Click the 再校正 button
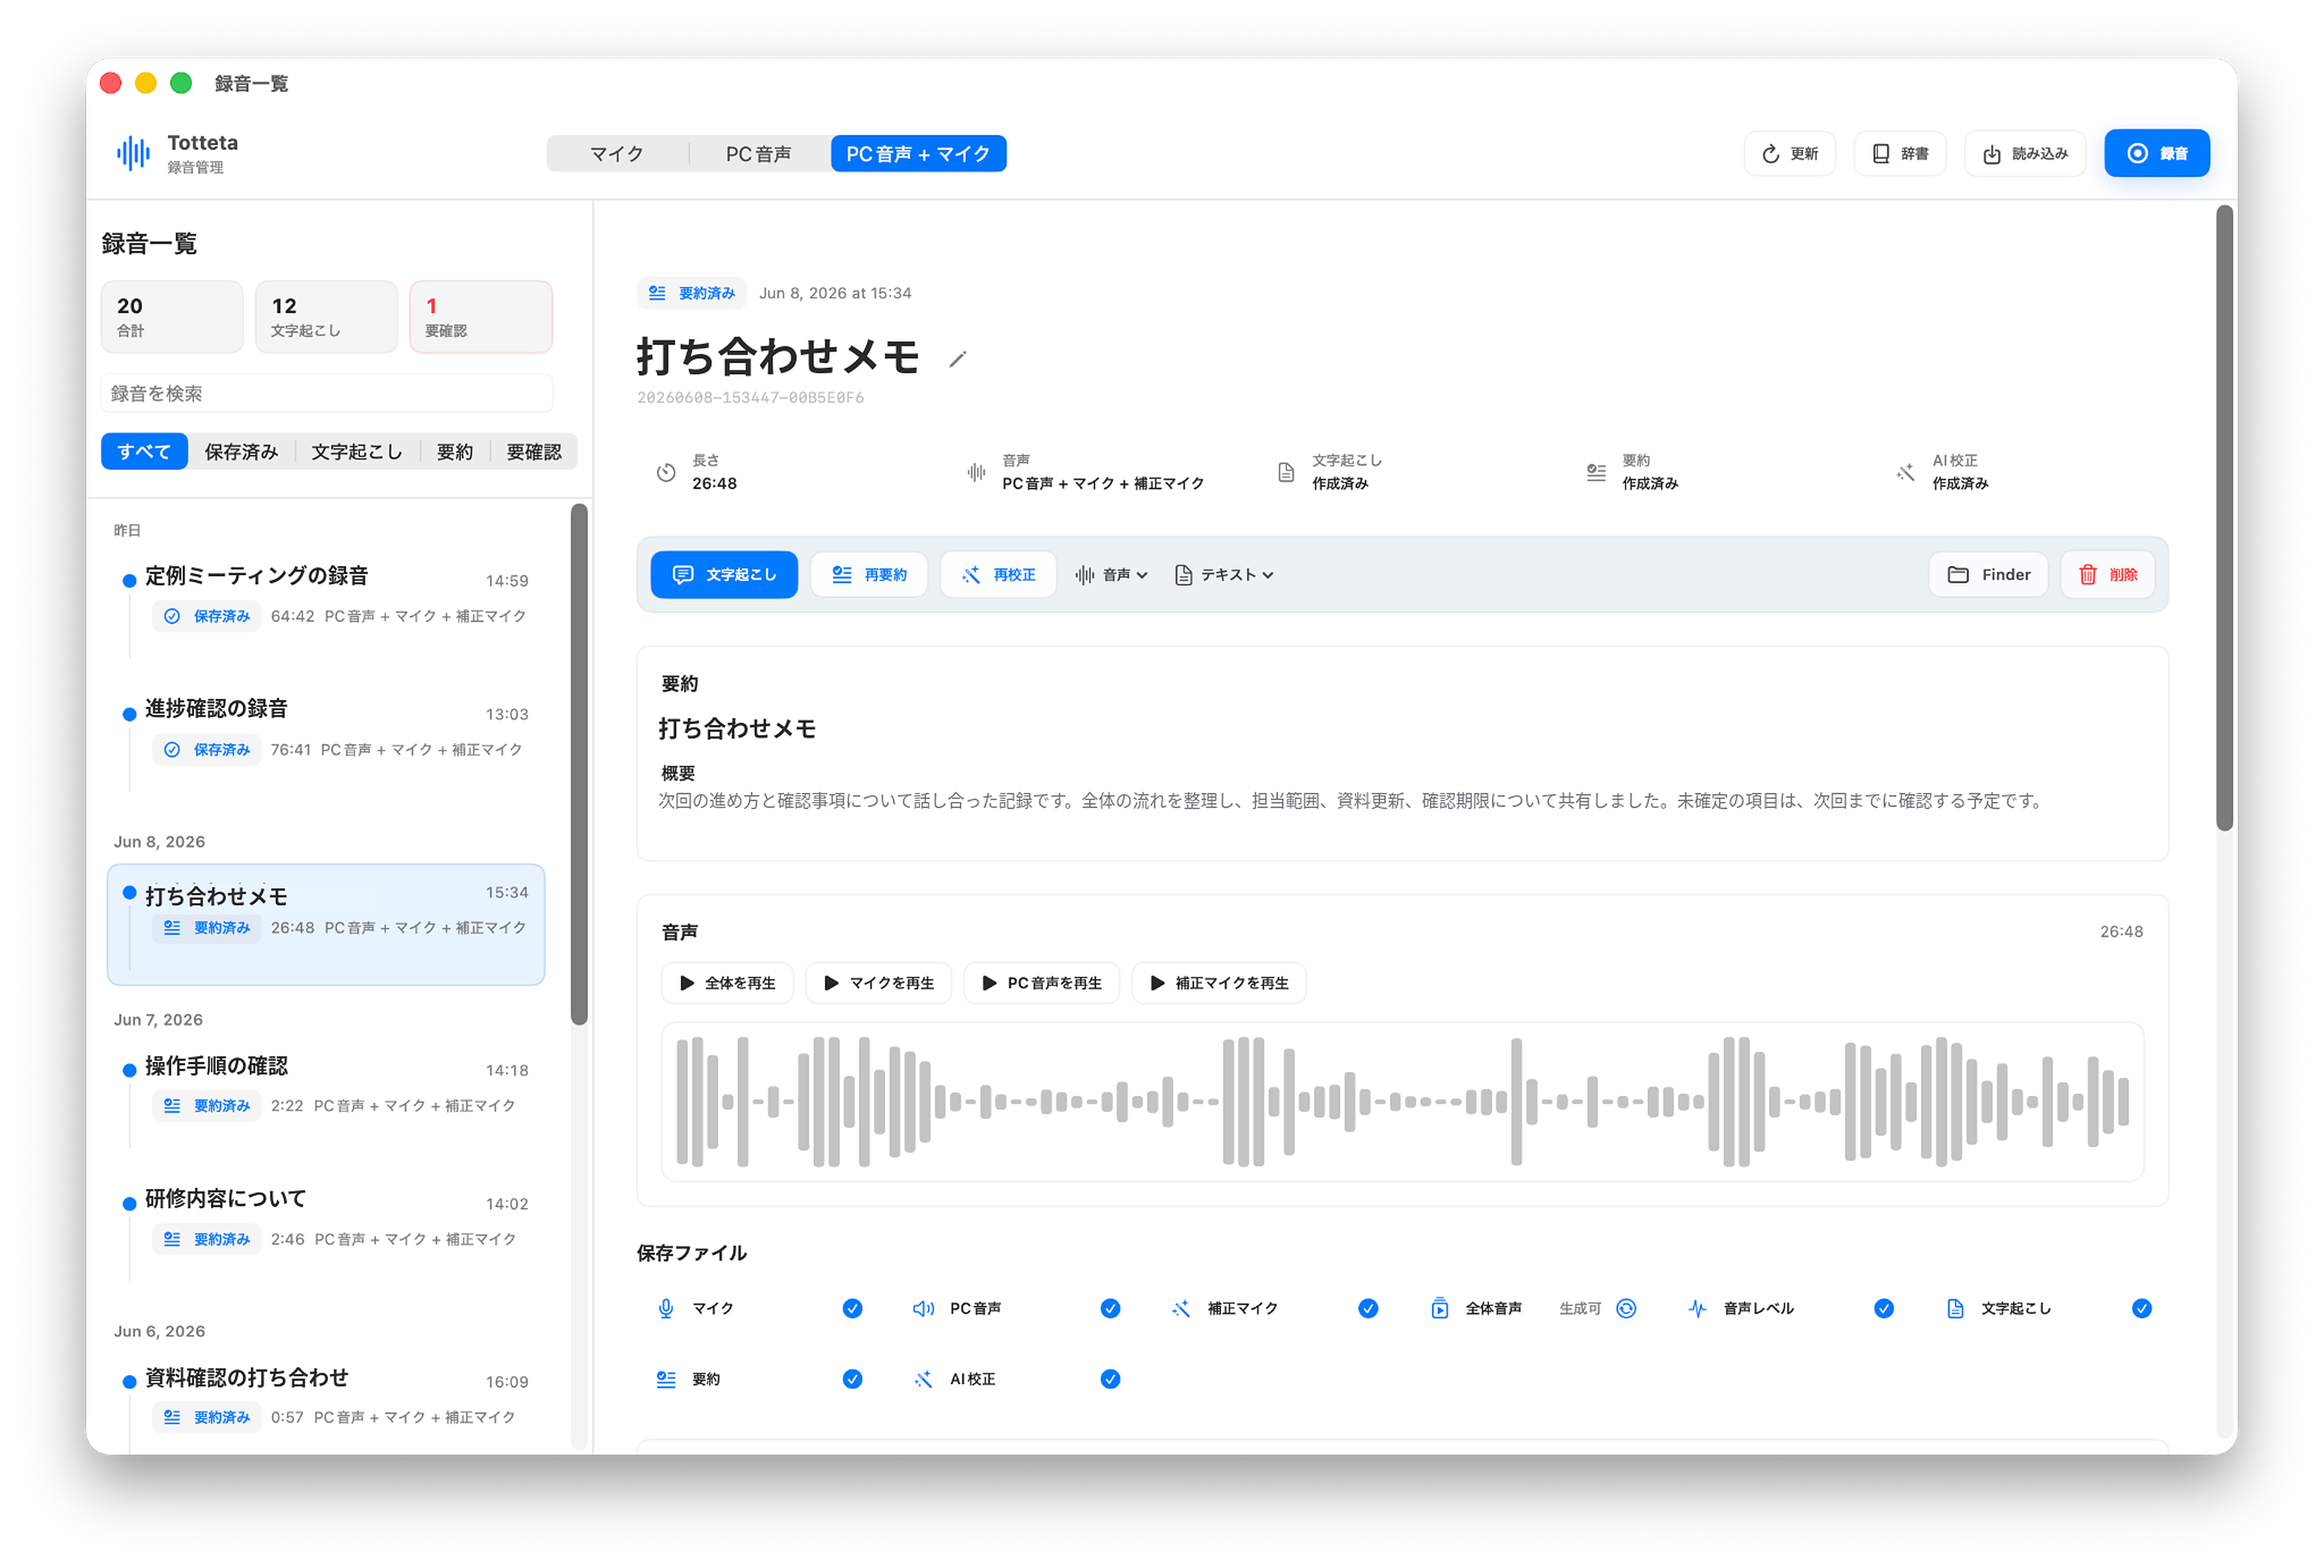The image size is (2324, 1568). (x=998, y=575)
